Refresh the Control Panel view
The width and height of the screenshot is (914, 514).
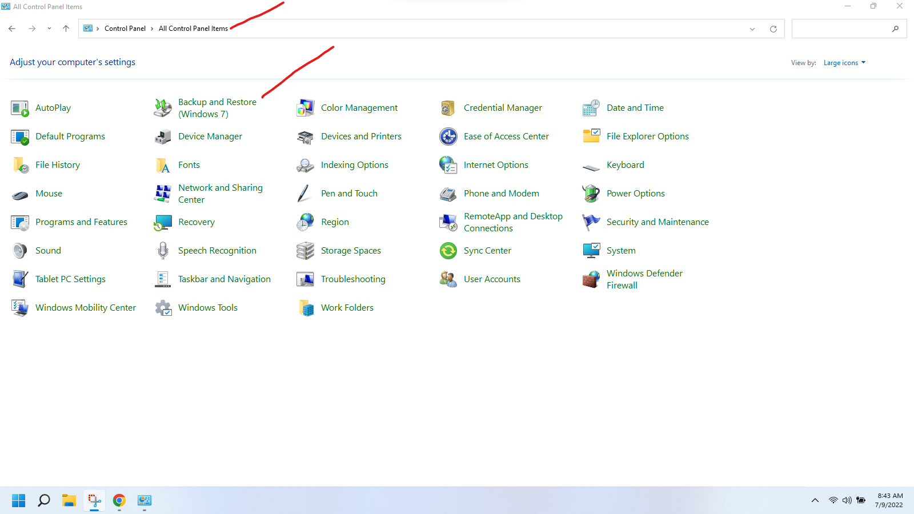tap(773, 29)
